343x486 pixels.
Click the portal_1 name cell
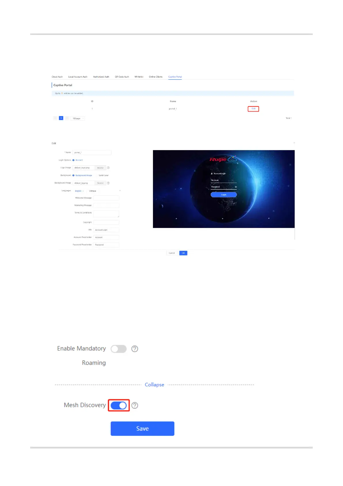(173, 109)
